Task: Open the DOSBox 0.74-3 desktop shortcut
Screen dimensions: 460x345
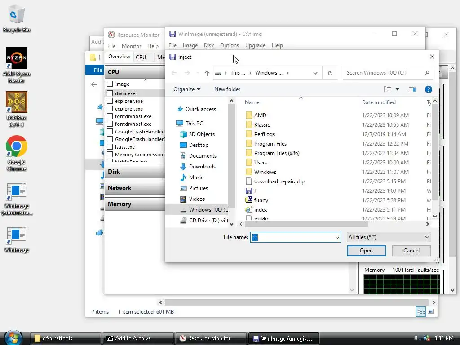Action: (17, 109)
